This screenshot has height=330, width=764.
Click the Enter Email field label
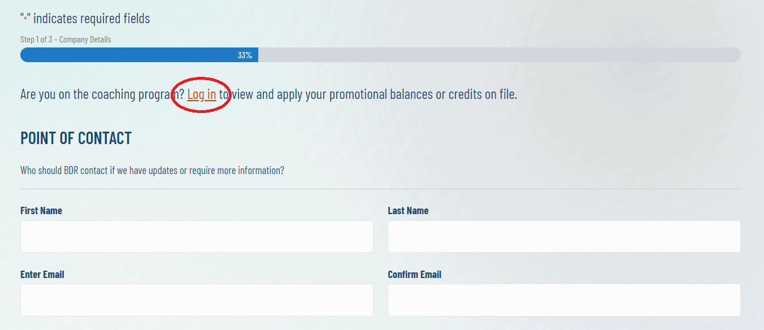[42, 275]
